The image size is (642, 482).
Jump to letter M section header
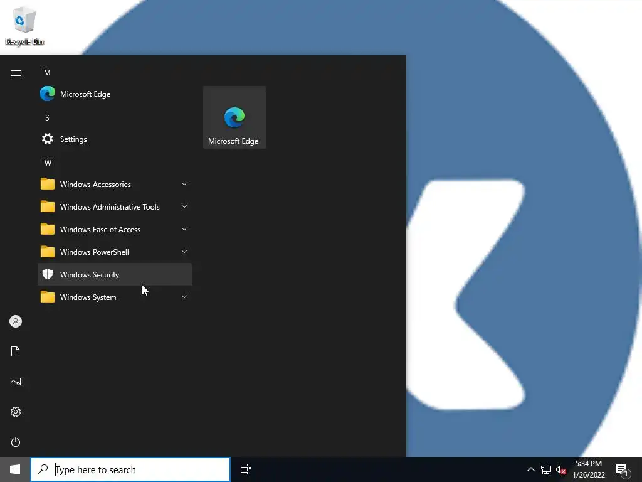click(x=47, y=73)
